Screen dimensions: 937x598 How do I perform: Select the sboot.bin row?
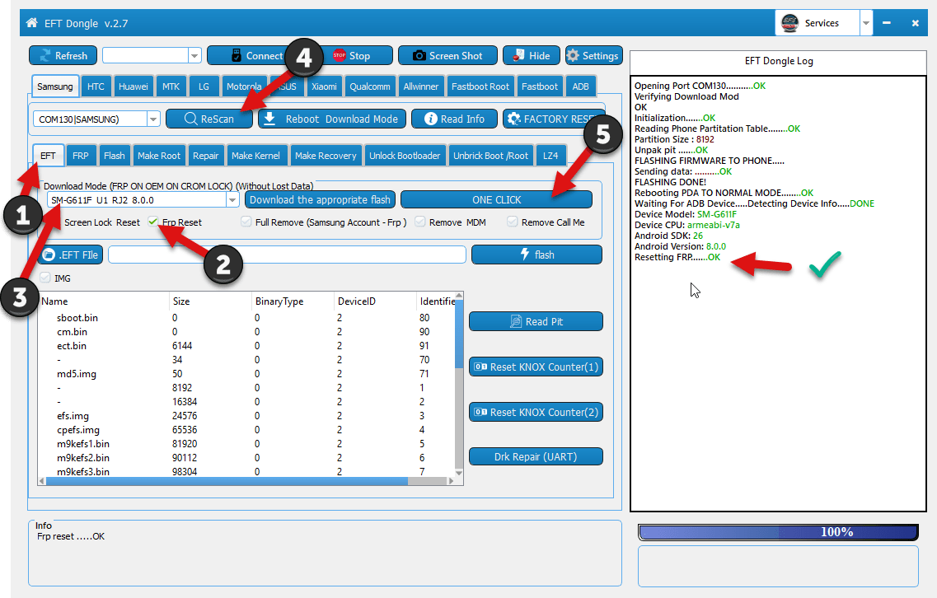point(246,318)
